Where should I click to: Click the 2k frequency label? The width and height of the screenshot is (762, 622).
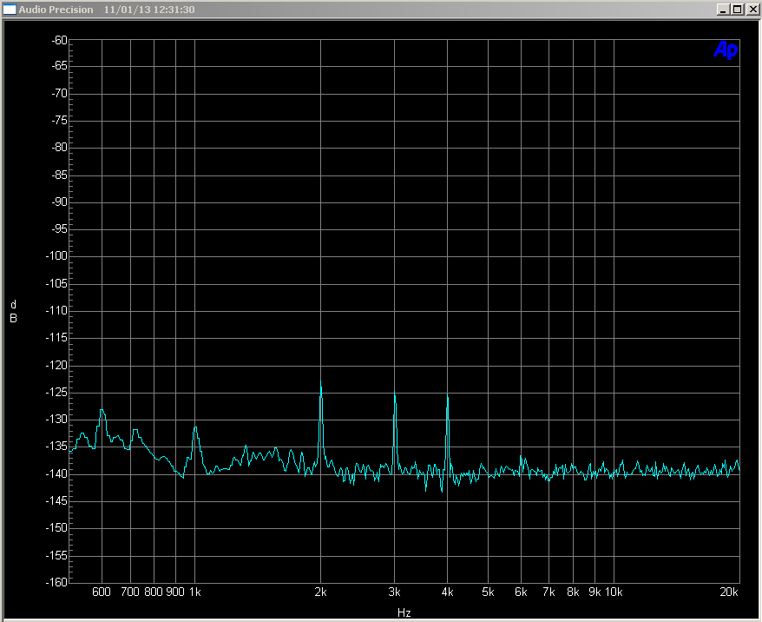coord(321,592)
